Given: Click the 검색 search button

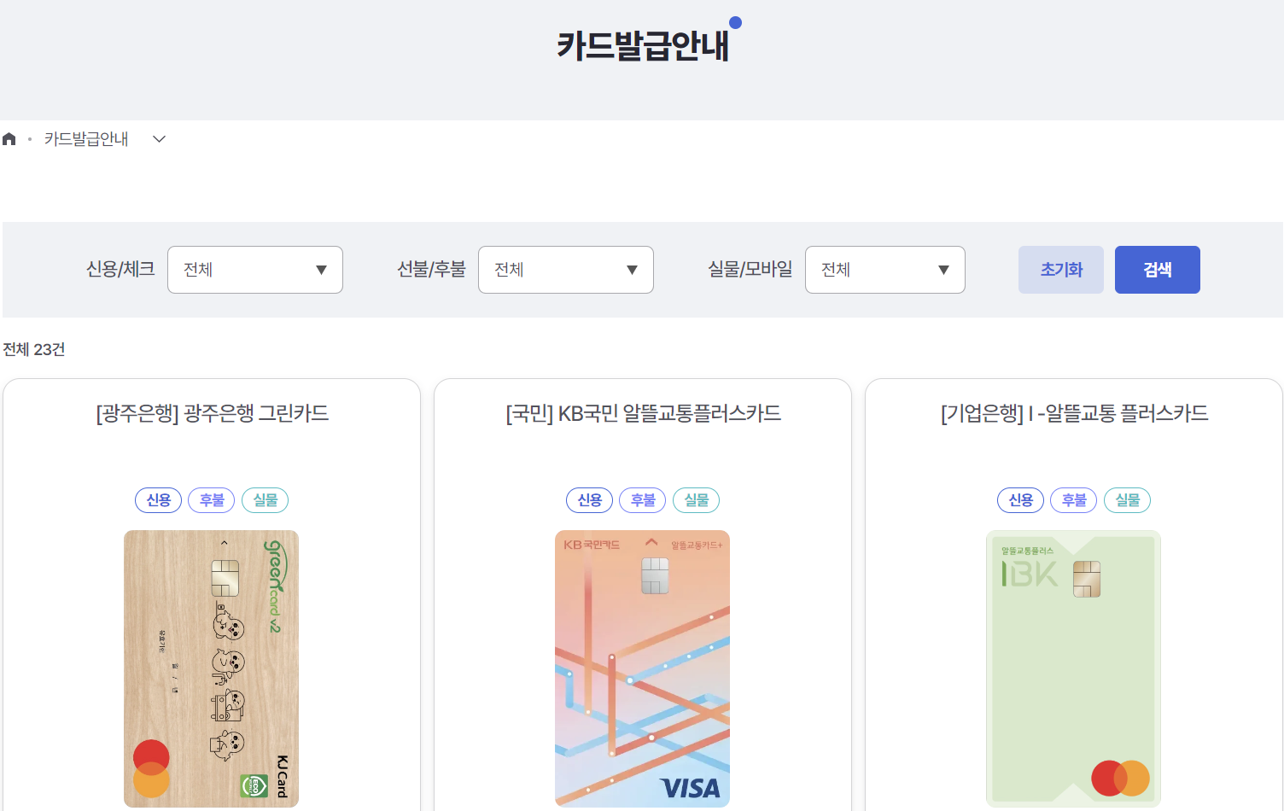Looking at the screenshot, I should [1158, 270].
